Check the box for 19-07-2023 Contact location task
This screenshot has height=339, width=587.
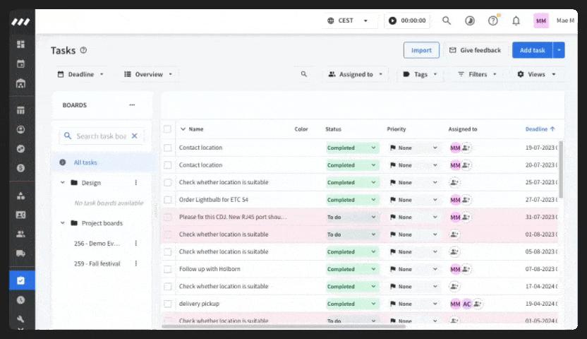click(168, 148)
